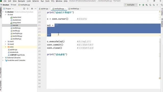Click test breadcrumb in navigation bar
The height and width of the screenshot is (92, 163).
[x=13, y=5]
